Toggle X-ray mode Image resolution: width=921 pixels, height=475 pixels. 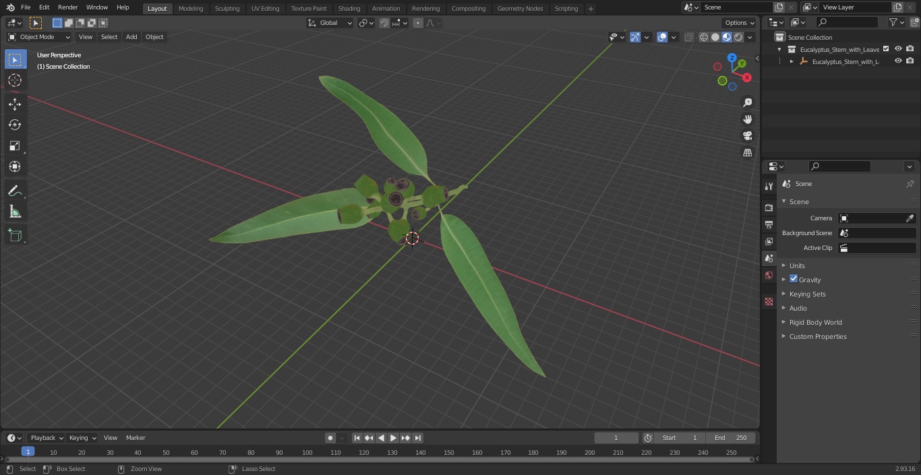click(x=688, y=37)
